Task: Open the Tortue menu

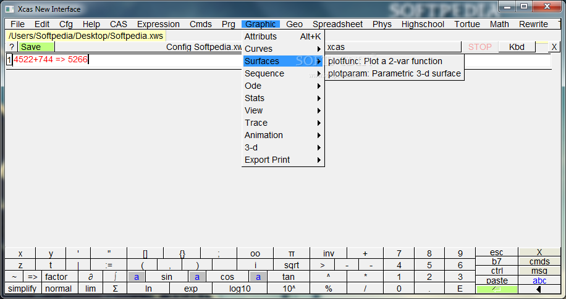Action: (467, 24)
